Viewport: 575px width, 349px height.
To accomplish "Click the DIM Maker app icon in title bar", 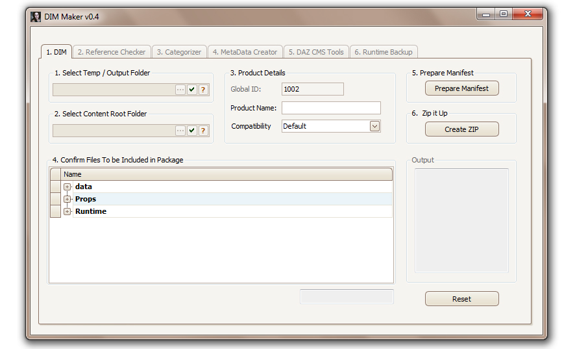I will (x=36, y=17).
